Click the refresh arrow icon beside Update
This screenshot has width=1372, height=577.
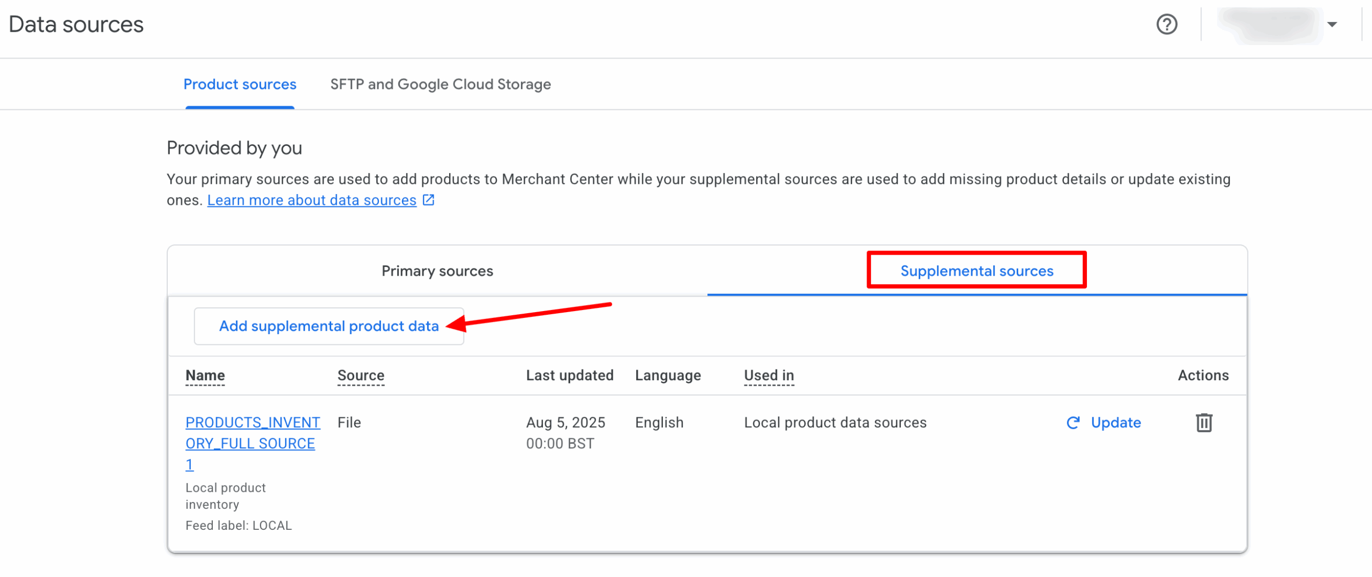[1072, 423]
